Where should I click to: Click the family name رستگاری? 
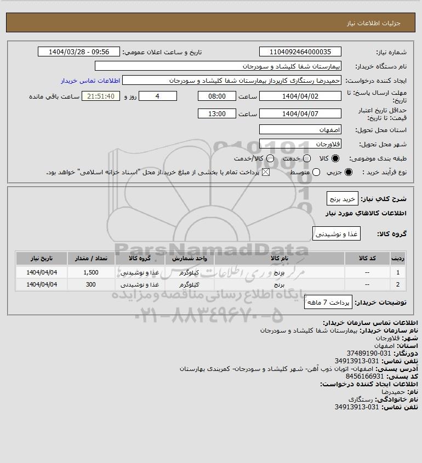click(361, 399)
